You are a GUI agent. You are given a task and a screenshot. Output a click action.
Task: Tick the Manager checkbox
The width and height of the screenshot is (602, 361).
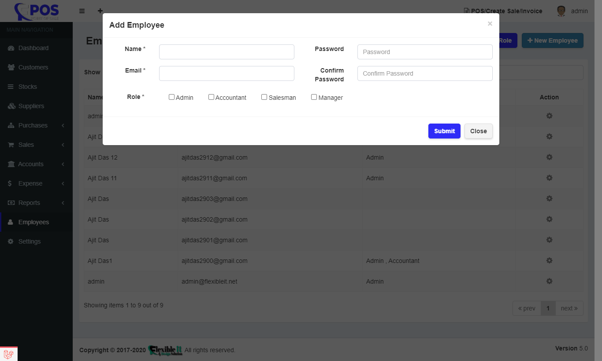[x=314, y=97]
